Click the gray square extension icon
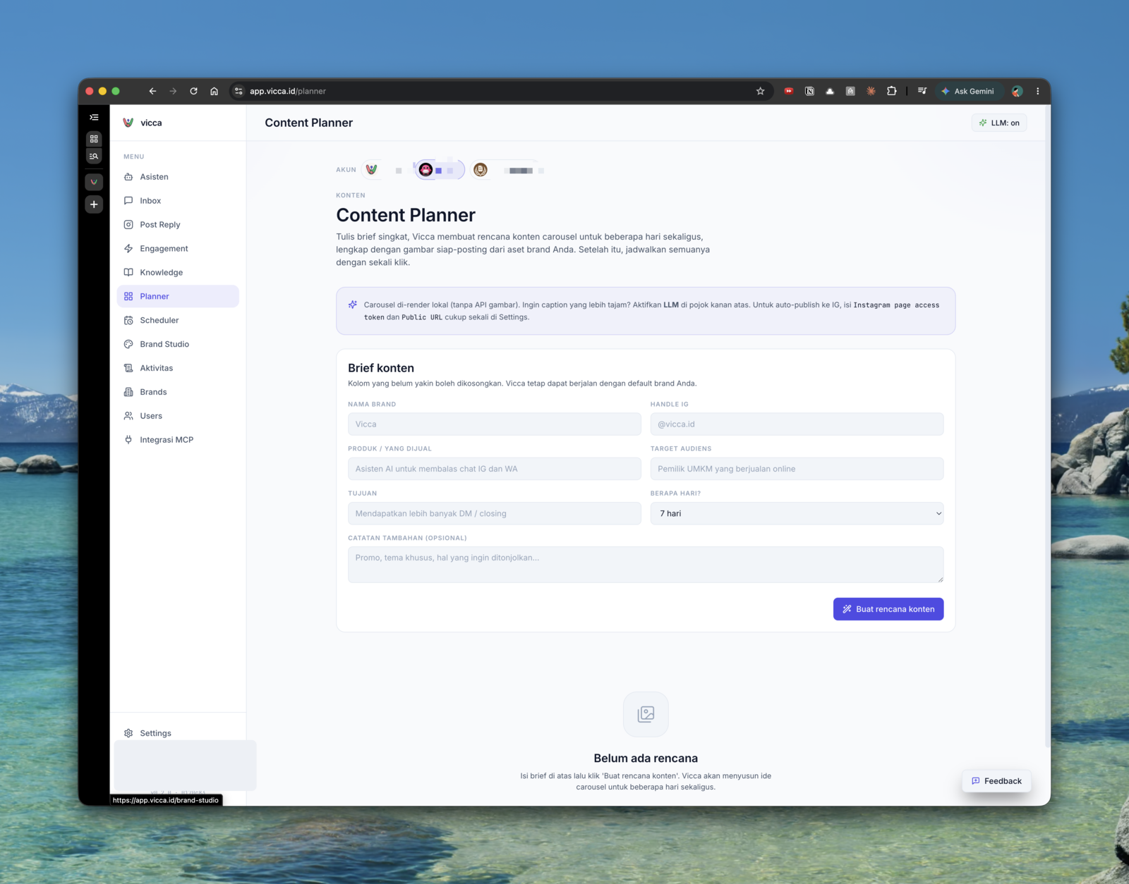 click(x=850, y=91)
